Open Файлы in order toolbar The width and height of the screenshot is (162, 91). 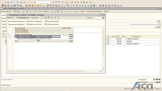(x=106, y=11)
